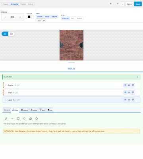Select the Wall layer row
The height and width of the screenshot is (159, 143).
(71, 93)
